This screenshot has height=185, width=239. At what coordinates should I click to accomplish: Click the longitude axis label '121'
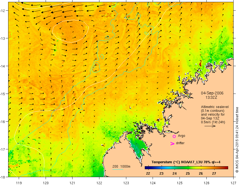pos(73,183)
